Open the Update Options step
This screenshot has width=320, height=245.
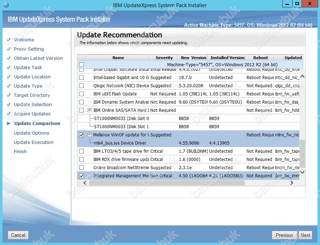coord(31,133)
